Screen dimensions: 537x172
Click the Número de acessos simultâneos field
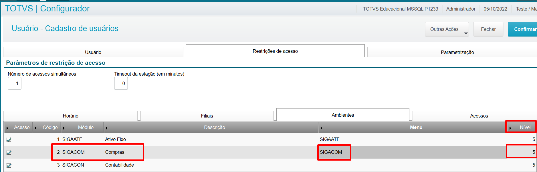[x=15, y=83]
